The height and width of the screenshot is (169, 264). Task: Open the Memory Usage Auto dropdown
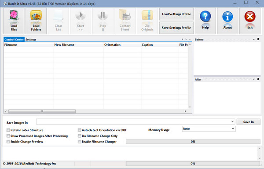click(233, 129)
